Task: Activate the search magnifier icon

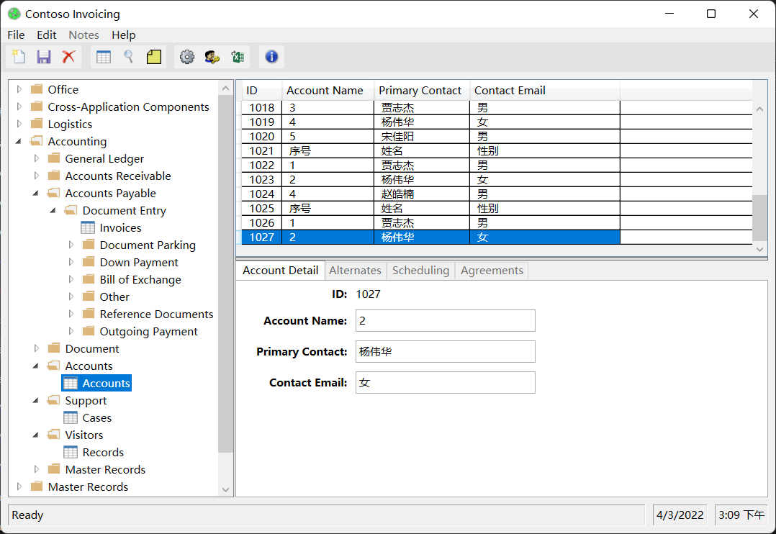Action: pos(128,56)
